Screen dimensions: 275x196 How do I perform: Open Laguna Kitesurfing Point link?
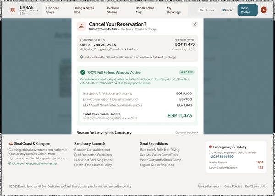[x=157, y=165]
